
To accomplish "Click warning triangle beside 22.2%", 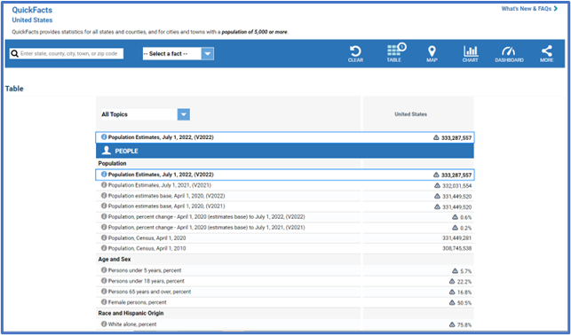I will (452, 281).
